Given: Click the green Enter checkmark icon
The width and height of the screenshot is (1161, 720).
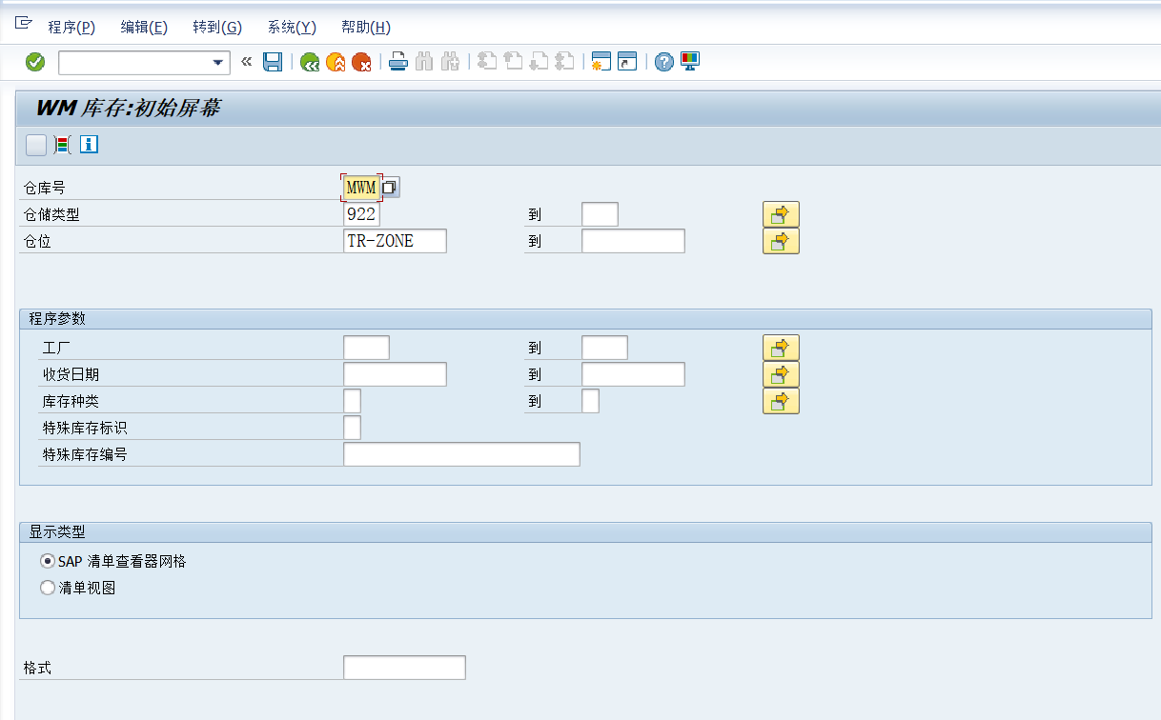Looking at the screenshot, I should [x=35, y=62].
